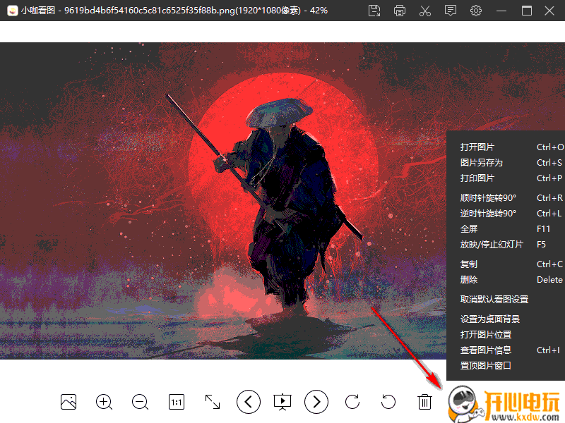Select the scissors crop tool
565x423 pixels.
(x=425, y=11)
